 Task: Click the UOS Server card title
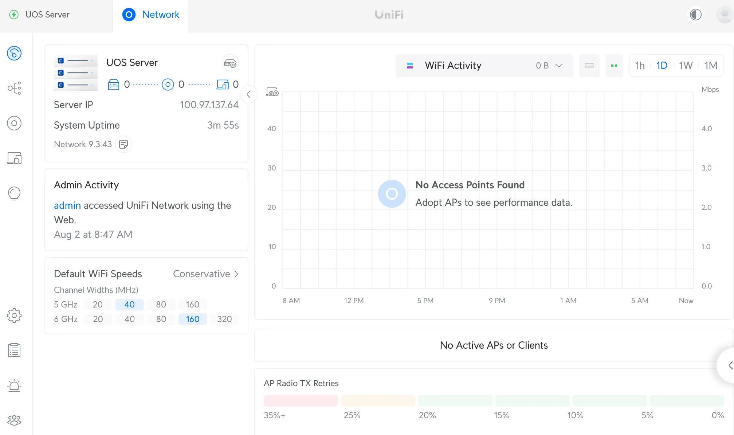tap(132, 63)
